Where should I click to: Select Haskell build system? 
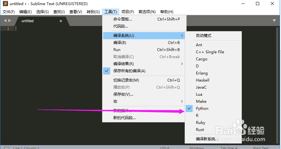(213, 80)
